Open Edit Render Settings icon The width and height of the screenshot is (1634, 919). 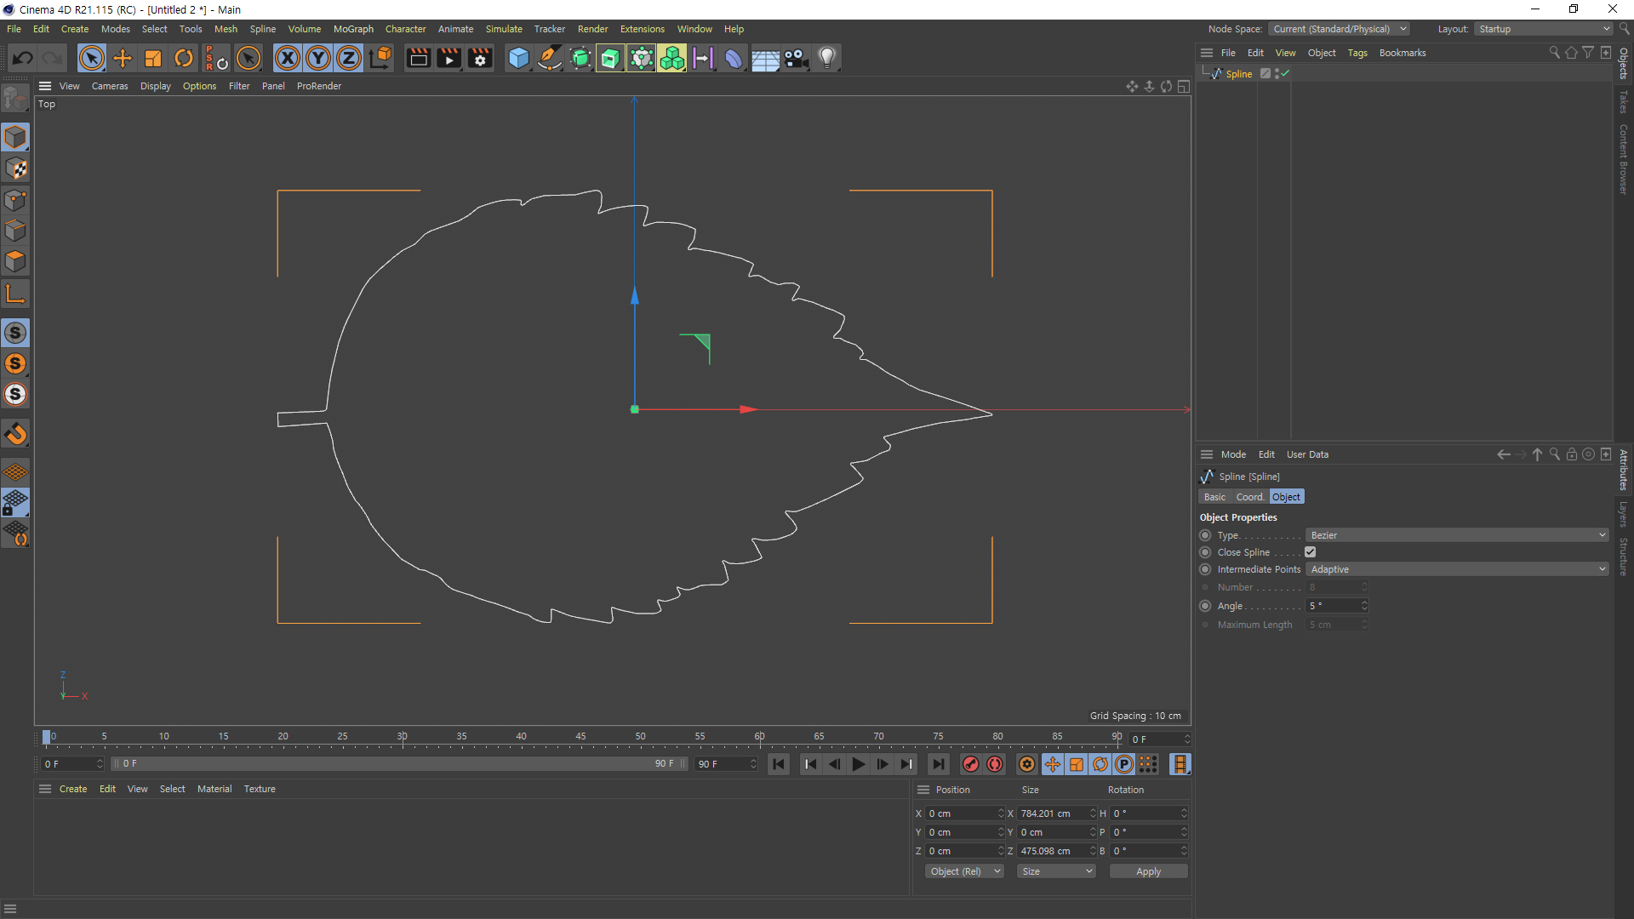pyautogui.click(x=480, y=59)
